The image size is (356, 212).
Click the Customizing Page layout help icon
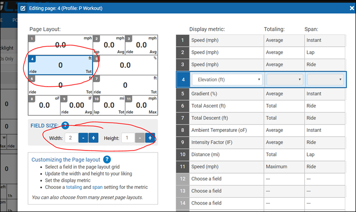click(x=107, y=159)
